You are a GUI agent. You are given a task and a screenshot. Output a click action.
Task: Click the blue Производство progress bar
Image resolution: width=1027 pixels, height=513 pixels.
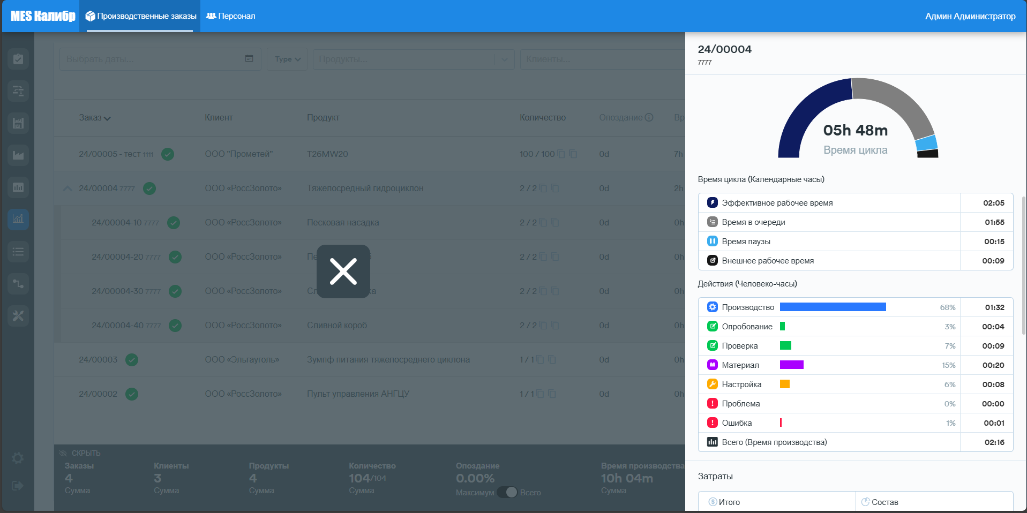click(833, 307)
